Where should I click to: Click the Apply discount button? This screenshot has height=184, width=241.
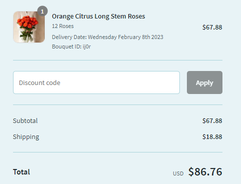[x=204, y=82]
